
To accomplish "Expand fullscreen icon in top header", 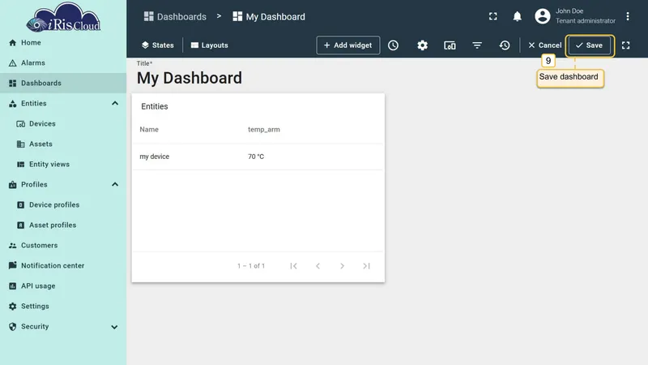I will coord(492,16).
